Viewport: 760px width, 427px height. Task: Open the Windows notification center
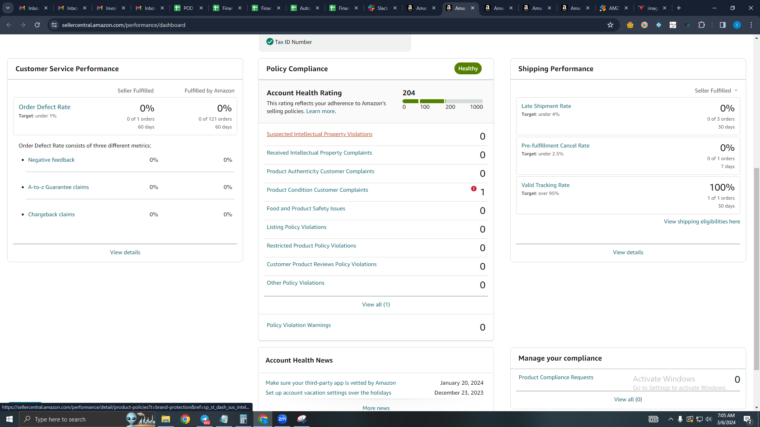coord(748,419)
